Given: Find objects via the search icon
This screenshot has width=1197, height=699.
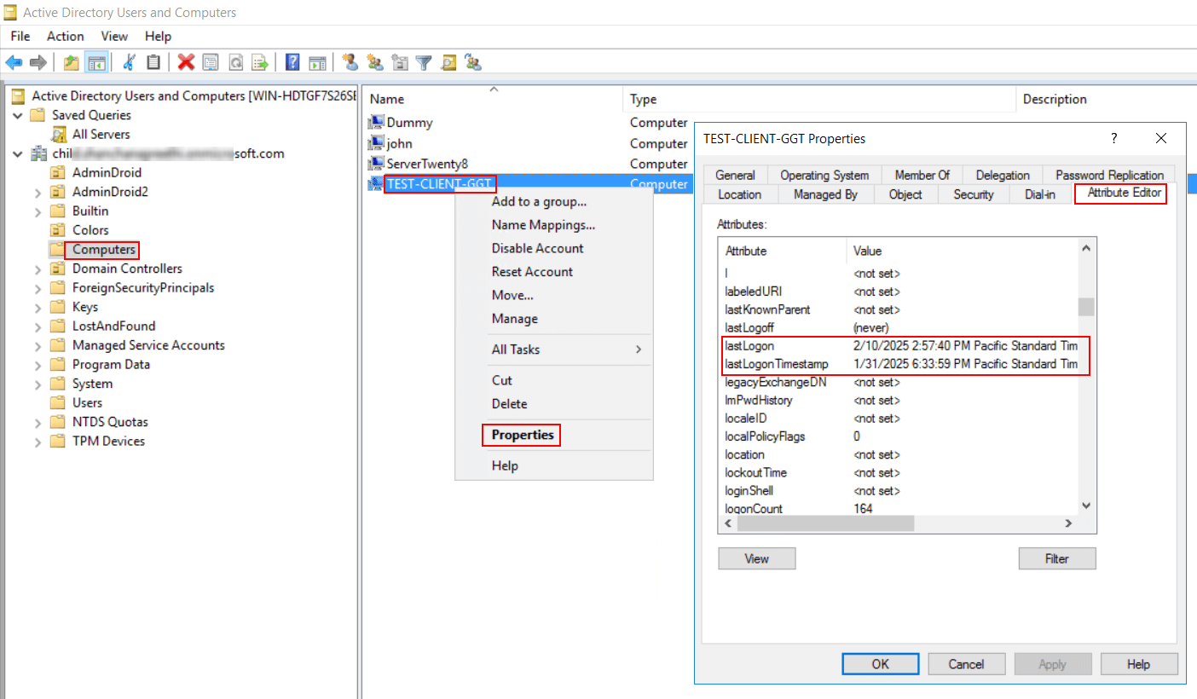Looking at the screenshot, I should coord(448,61).
